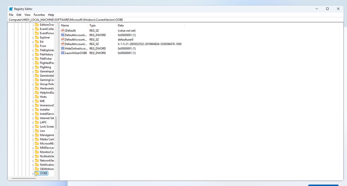Expand the EventCollec key arrow
This screenshot has width=347, height=186.
point(33,29)
